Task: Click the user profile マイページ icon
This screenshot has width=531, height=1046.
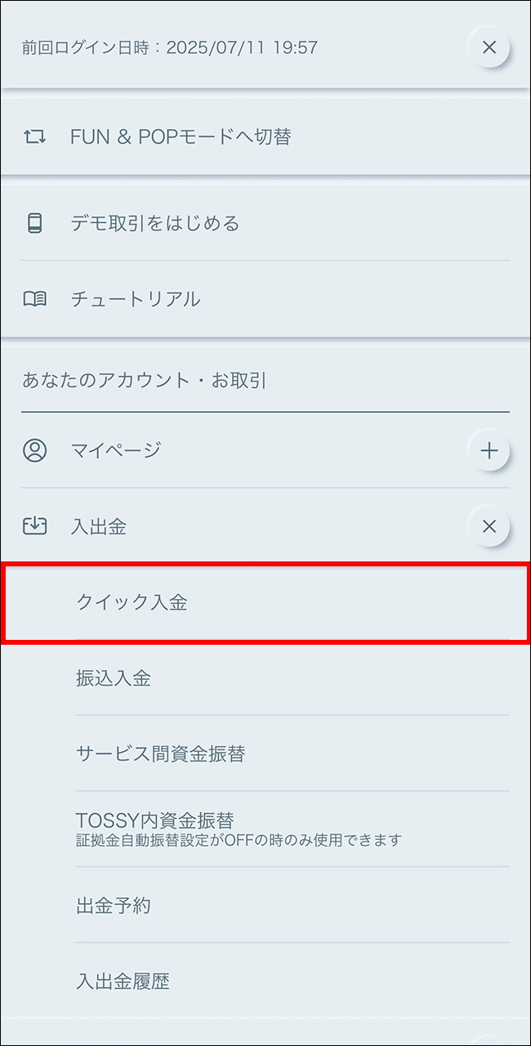Action: 34,450
